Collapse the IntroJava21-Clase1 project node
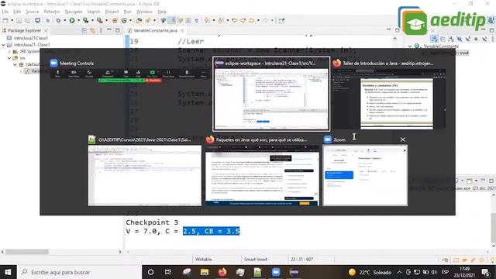Screen dimensions: 496x279 pyautogui.click(x=3, y=45)
